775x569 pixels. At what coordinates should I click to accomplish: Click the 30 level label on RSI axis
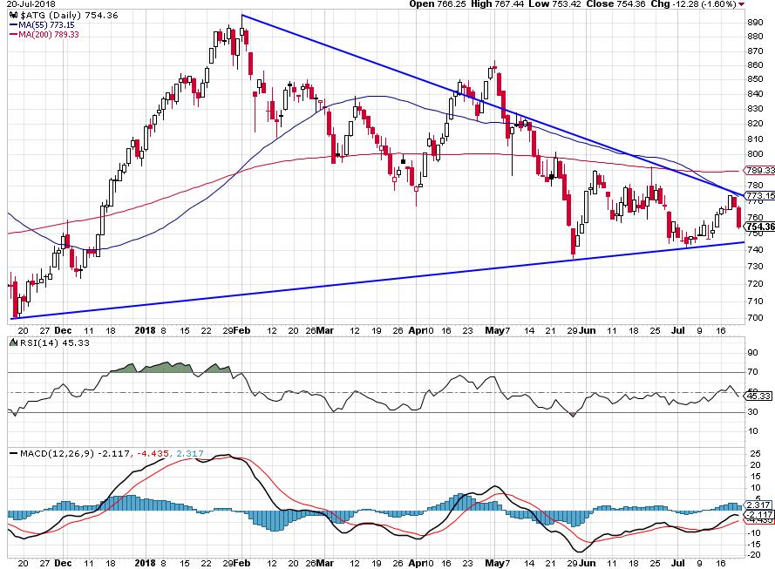[x=752, y=412]
